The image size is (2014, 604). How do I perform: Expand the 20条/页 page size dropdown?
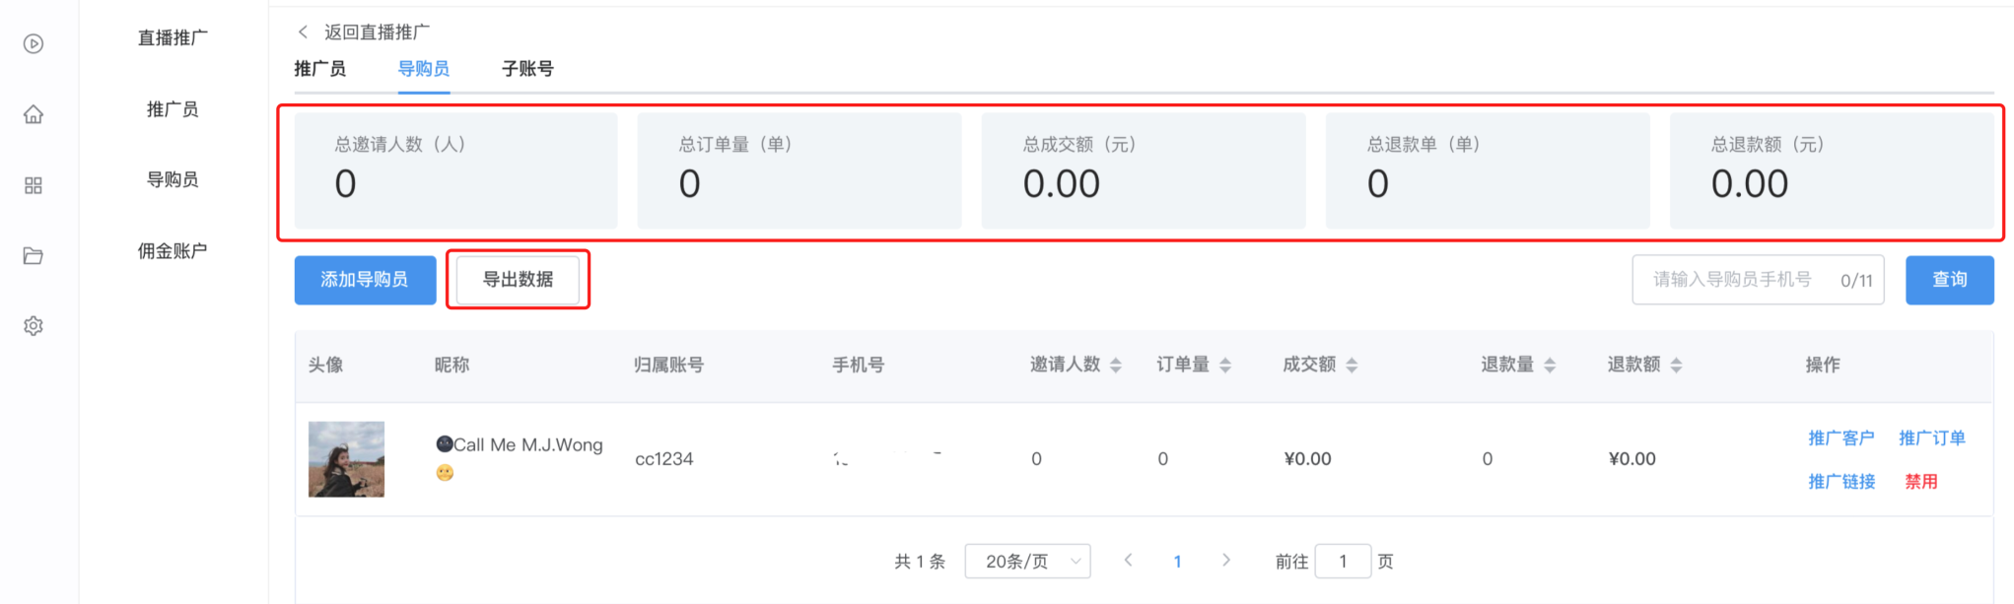pyautogui.click(x=1027, y=561)
